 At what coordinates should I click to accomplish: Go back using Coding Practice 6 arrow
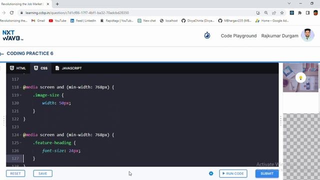point(2,53)
